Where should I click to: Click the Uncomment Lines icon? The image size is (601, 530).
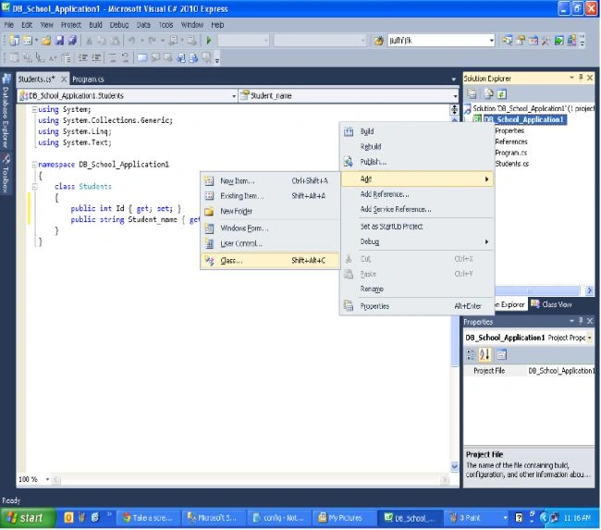(x=125, y=58)
